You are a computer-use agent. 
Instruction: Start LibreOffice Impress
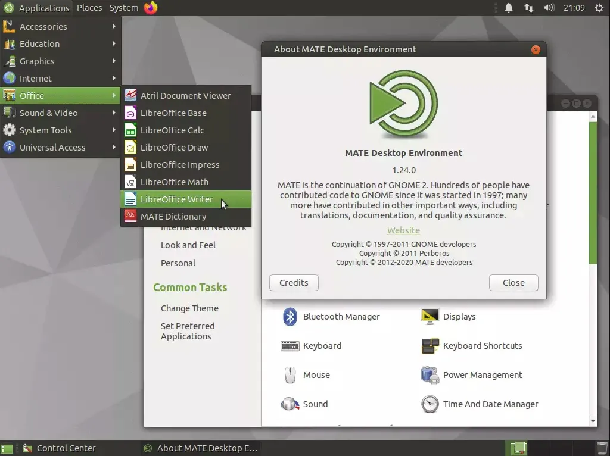186,165
